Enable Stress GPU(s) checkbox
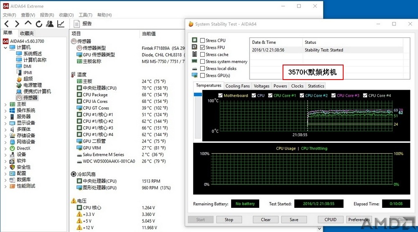Viewport: 418px width, 232px height. pyautogui.click(x=203, y=75)
